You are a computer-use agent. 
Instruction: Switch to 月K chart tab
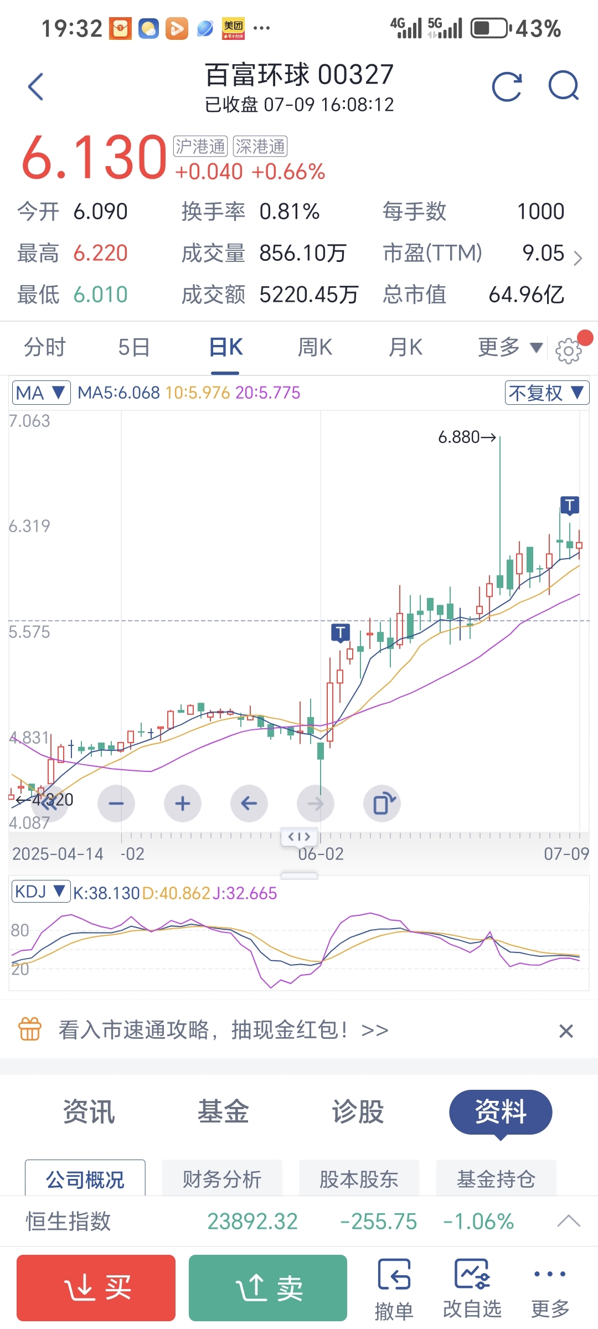(x=405, y=348)
